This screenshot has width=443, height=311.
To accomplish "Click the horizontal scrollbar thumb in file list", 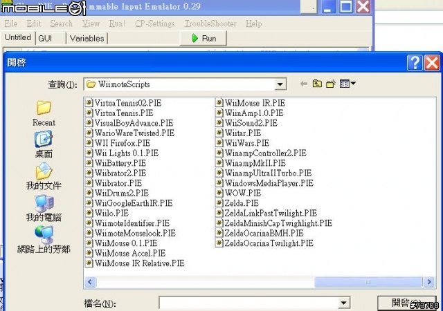I will click(368, 282).
